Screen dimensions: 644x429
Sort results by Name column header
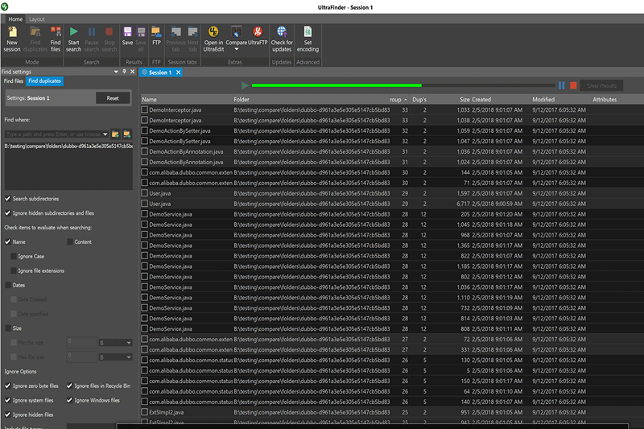coord(187,99)
